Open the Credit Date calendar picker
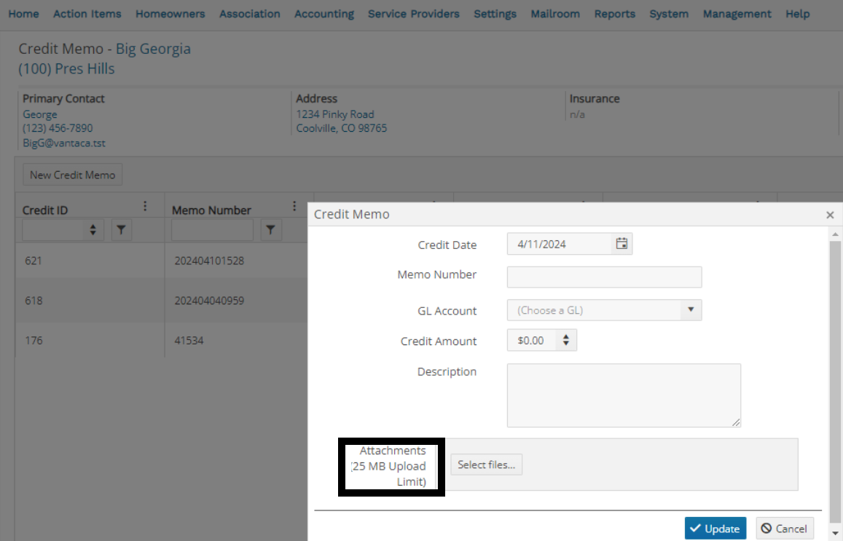Viewport: 843px width, 541px height. coord(622,244)
